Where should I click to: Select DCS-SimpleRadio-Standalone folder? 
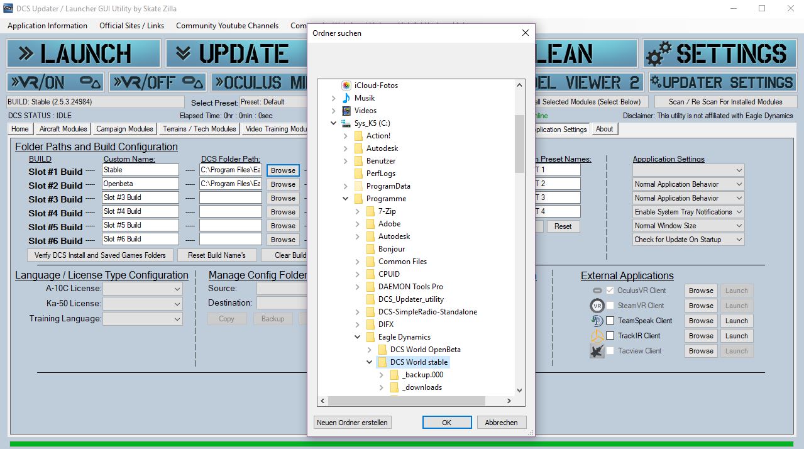(x=427, y=312)
